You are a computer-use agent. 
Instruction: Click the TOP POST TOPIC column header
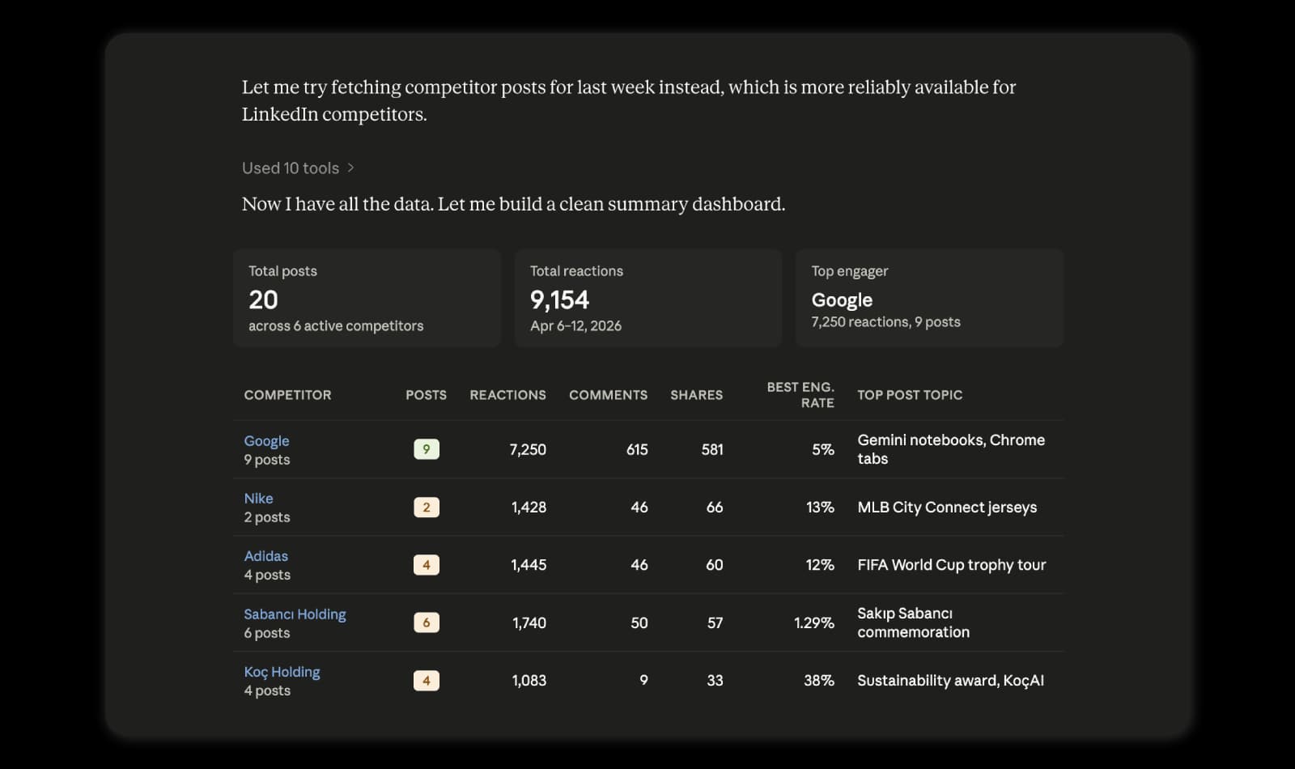click(910, 395)
